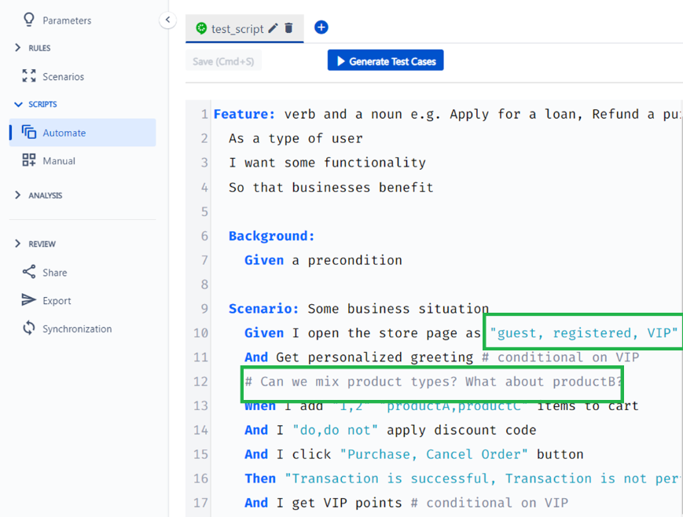This screenshot has height=517, width=683.
Task: Delete test_script with the trash icon
Action: pyautogui.click(x=288, y=28)
